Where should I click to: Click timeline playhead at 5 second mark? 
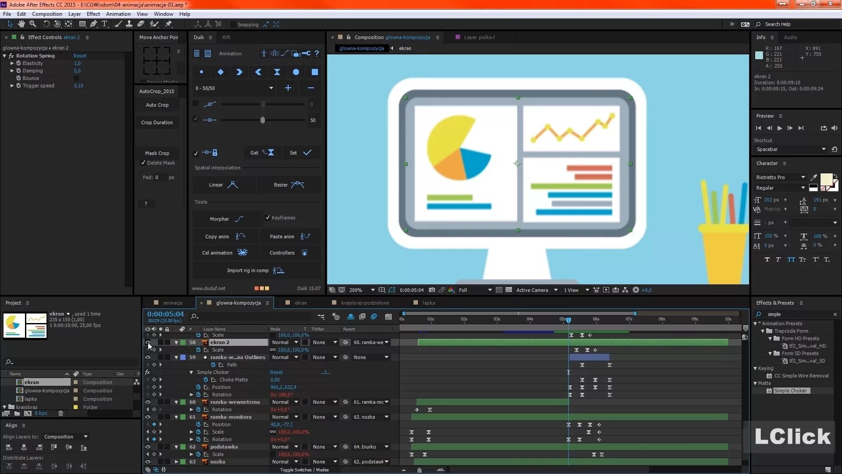(x=568, y=320)
